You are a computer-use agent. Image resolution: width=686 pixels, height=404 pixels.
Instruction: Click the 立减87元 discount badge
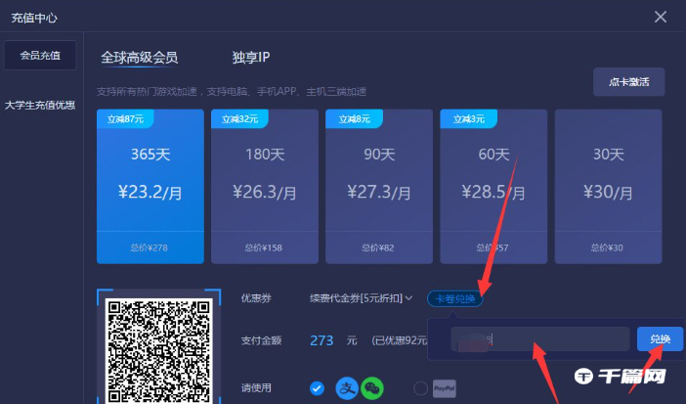[125, 118]
